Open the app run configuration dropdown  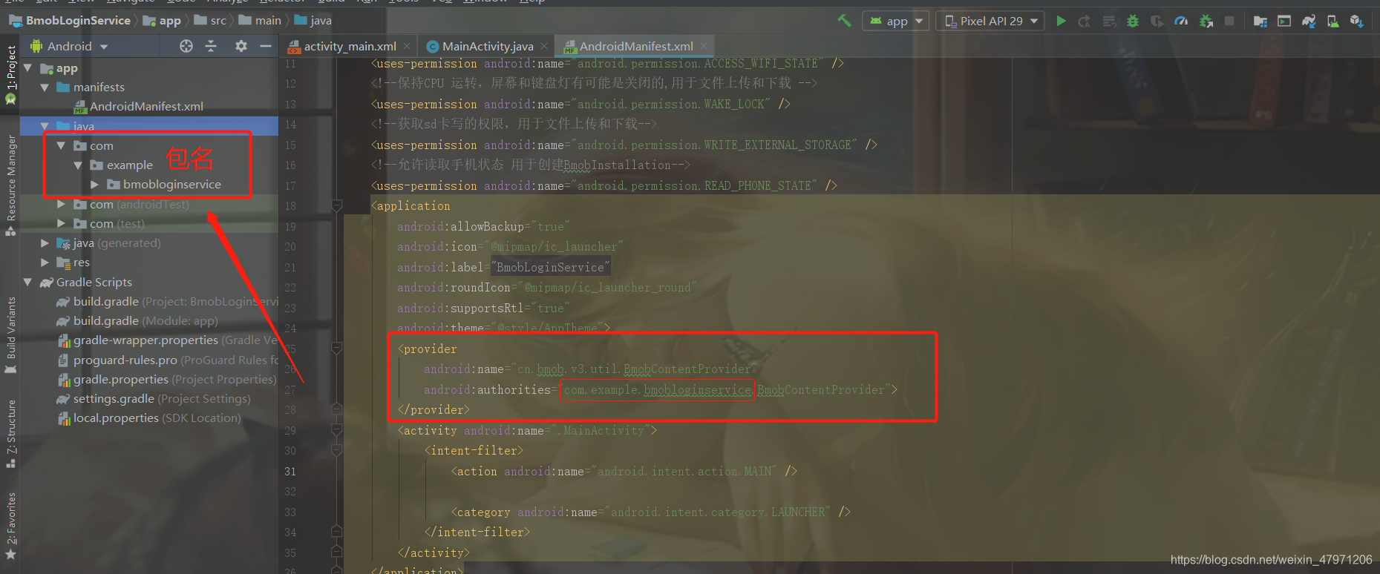pyautogui.click(x=896, y=21)
